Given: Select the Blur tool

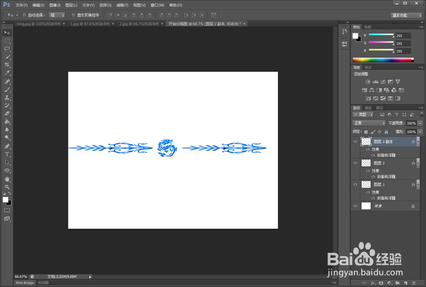Looking at the screenshot, I should (7, 129).
